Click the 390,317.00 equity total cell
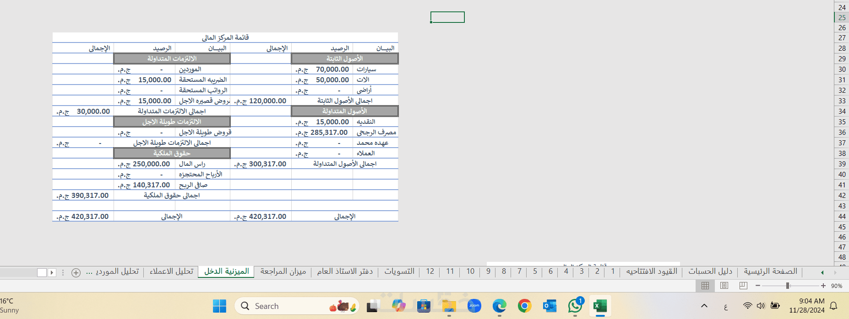Screen dimensions: 849x319 83,196
